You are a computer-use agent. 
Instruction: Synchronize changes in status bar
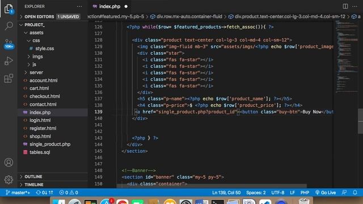tap(44, 193)
